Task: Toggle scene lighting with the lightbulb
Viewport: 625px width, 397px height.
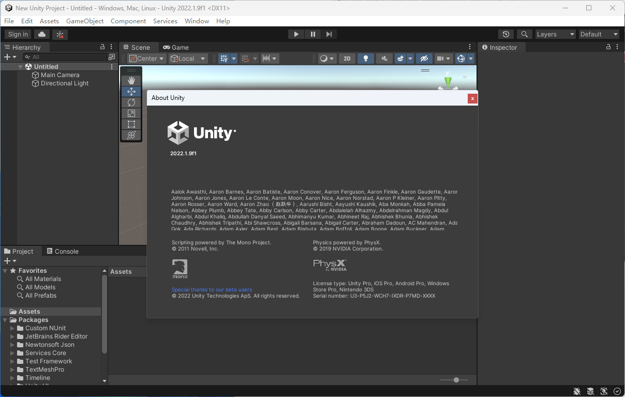Action: click(x=366, y=58)
